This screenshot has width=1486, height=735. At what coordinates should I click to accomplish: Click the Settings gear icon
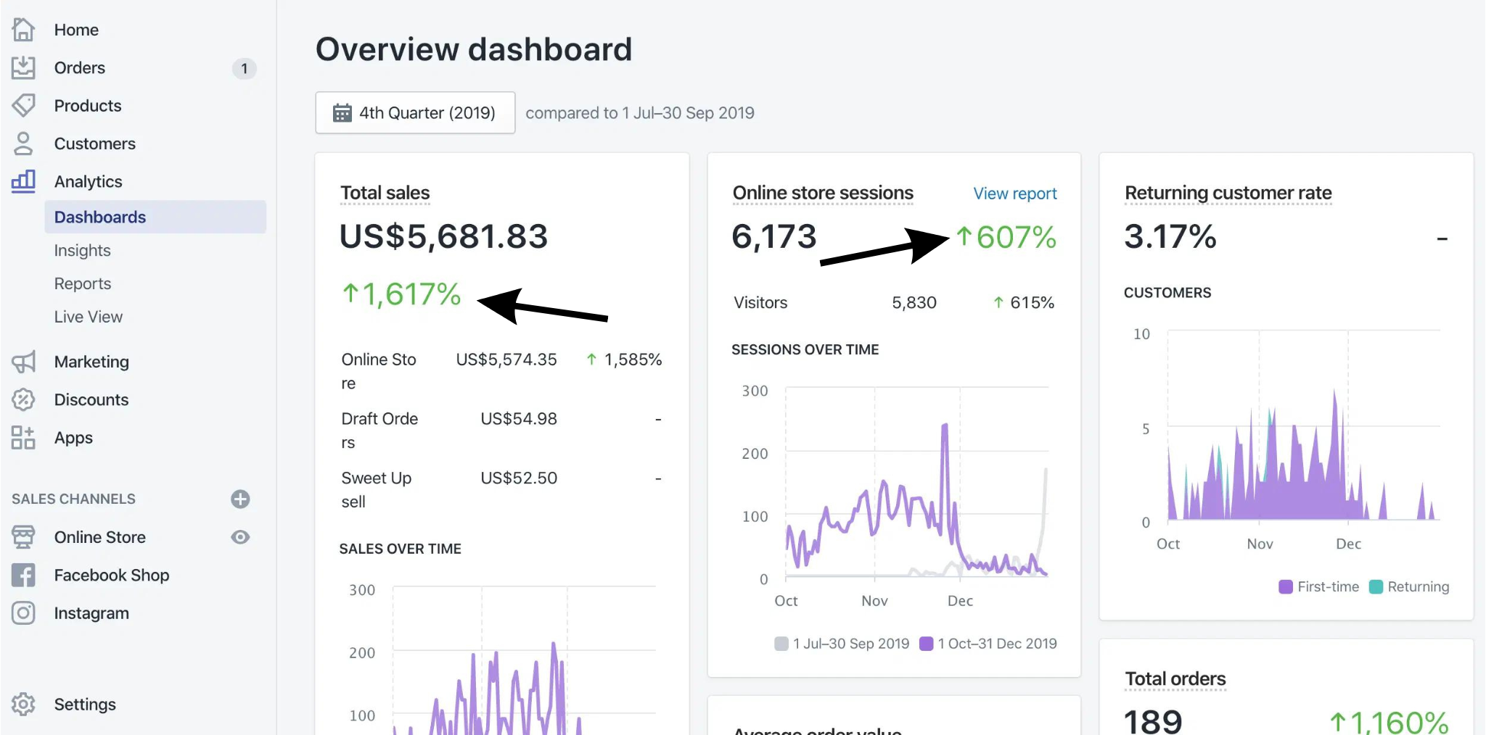(x=23, y=704)
